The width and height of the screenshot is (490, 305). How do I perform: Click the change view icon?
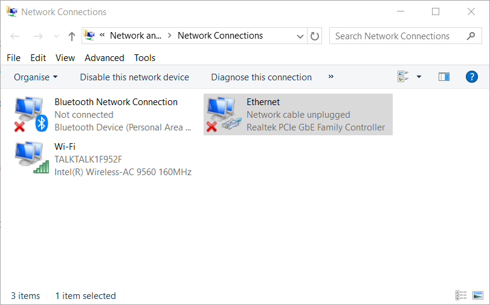click(x=403, y=77)
